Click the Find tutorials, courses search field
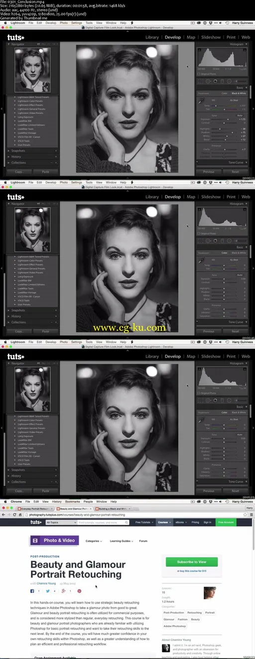 104,522
